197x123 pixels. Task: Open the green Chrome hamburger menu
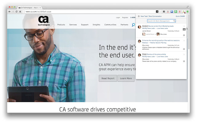pyautogui.click(x=187, y=12)
